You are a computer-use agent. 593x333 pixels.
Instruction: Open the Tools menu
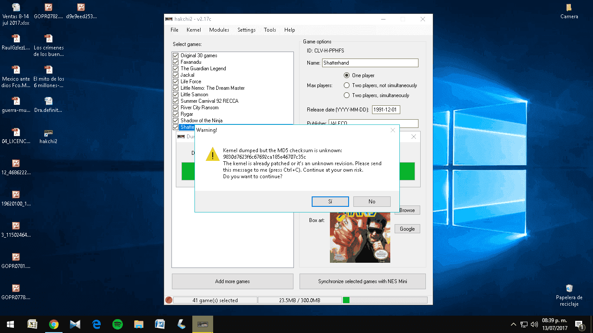pyautogui.click(x=270, y=30)
